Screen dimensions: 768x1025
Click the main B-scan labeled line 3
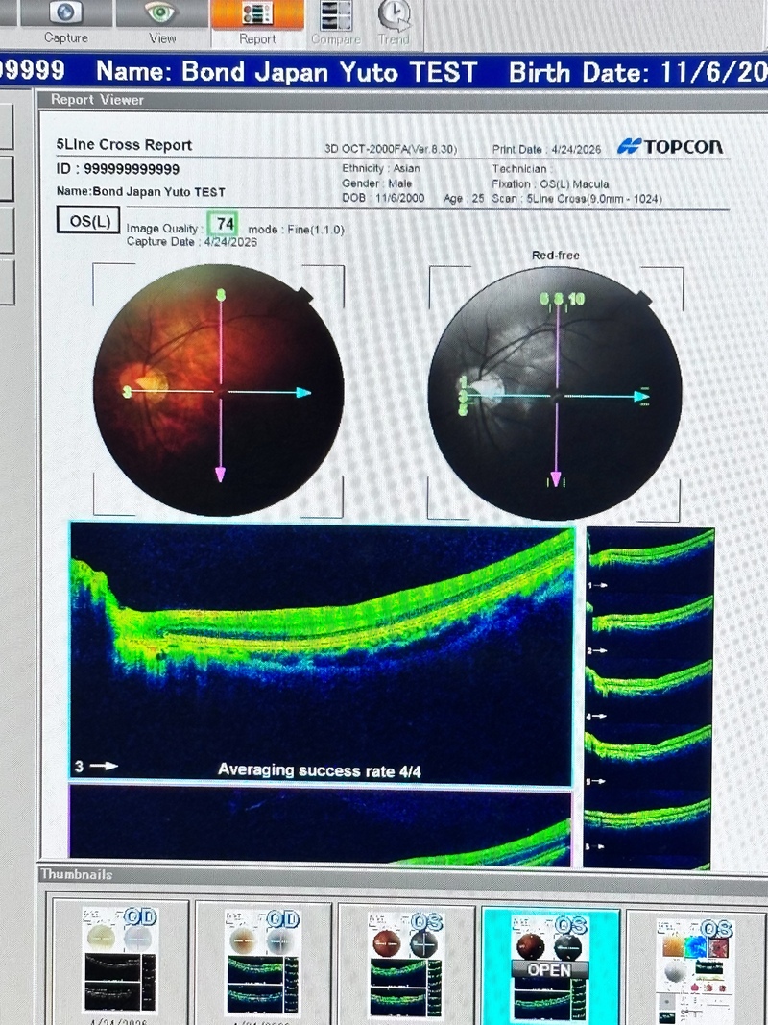click(x=323, y=655)
